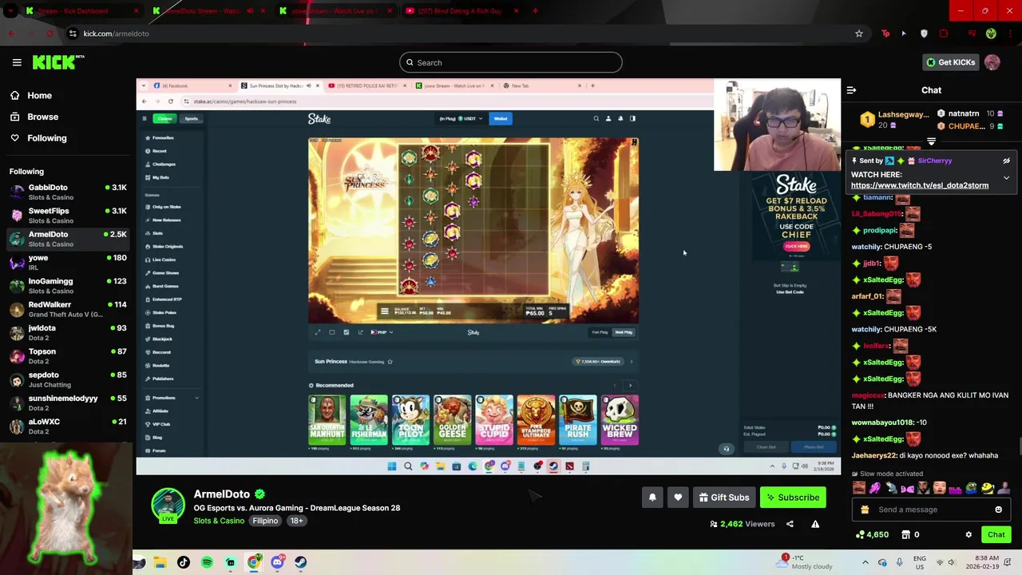
Task: Toggle stream notifications bell
Action: tap(652, 498)
